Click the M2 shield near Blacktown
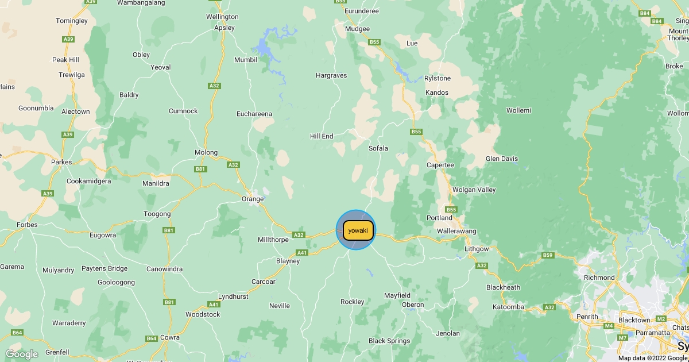The width and height of the screenshot is (689, 362). (x=661, y=318)
